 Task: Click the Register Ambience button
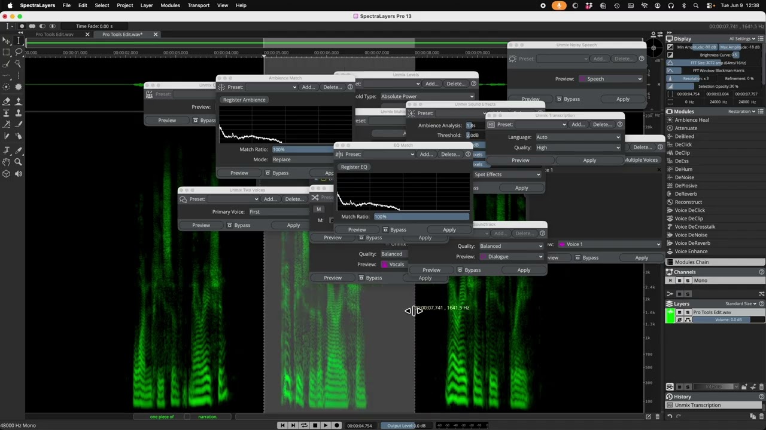(244, 100)
